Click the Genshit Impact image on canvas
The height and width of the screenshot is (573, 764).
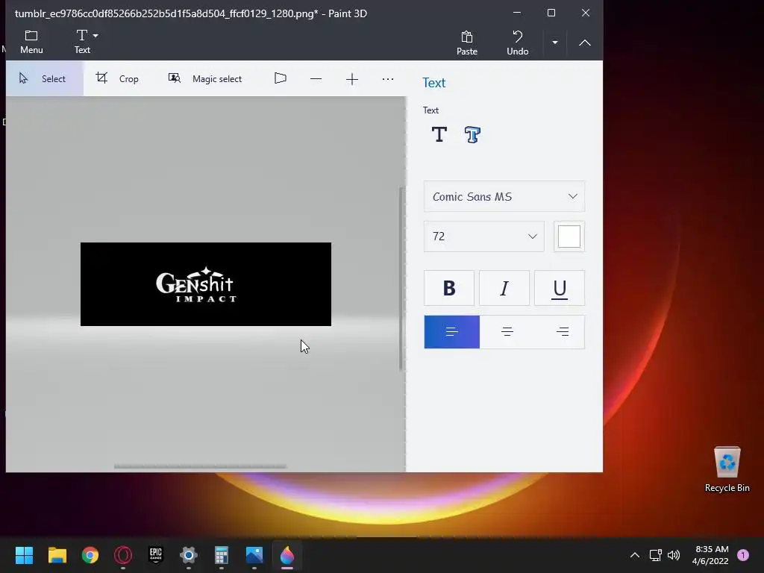pyautogui.click(x=206, y=284)
